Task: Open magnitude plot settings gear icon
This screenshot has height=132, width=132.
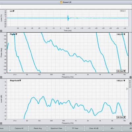Action: [x=131, y=123]
